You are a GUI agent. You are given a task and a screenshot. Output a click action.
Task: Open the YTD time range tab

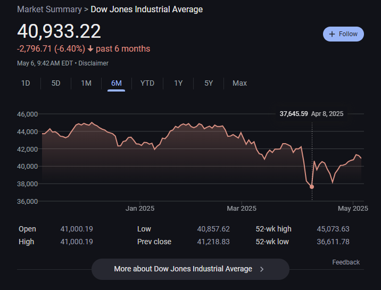pos(147,84)
